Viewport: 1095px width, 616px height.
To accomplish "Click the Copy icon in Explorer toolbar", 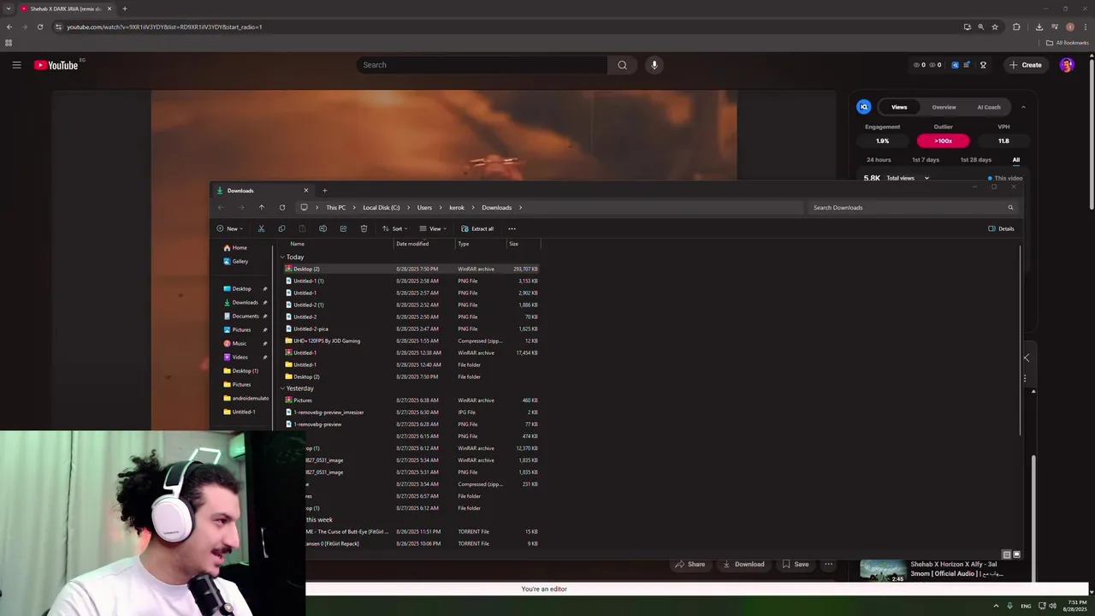I will tap(281, 228).
